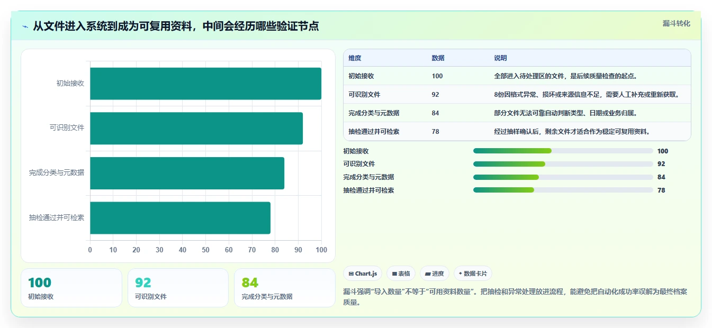The width and height of the screenshot is (712, 328).
Task: Click the description starting 部分文件无法可靠自动判断
Action: (x=566, y=113)
